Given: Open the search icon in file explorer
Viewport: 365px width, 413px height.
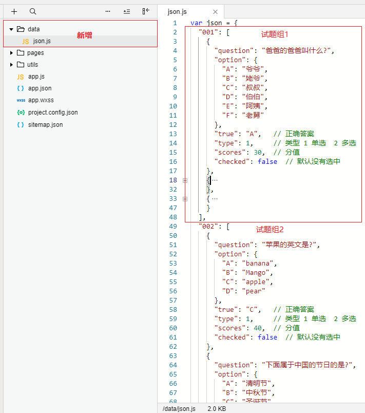Looking at the screenshot, I should coord(33,11).
